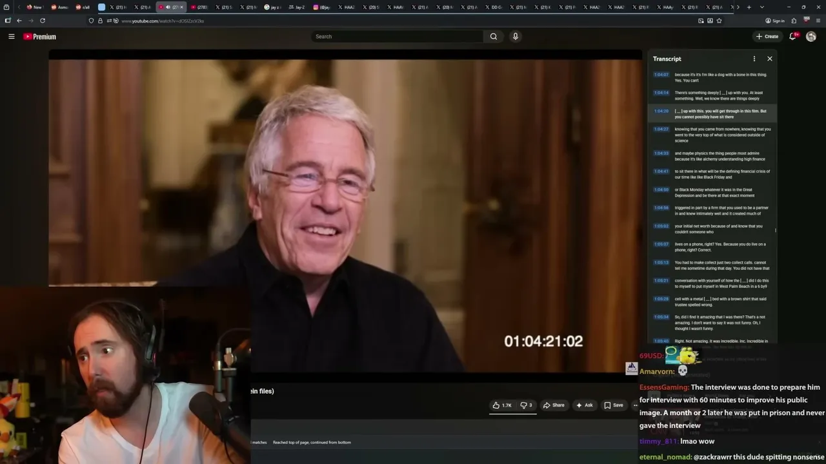
Task: Open the YouTube account avatar menu
Action: [811, 37]
